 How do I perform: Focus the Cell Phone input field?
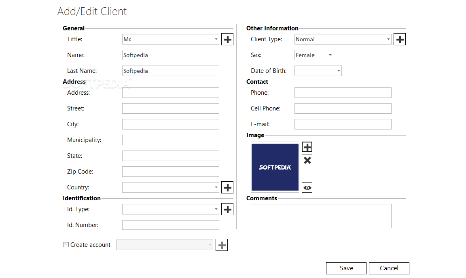tap(343, 108)
